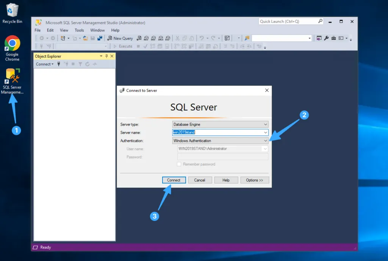Click the Connect plug icon in Object Explorer
The image size is (388, 261).
pos(59,64)
